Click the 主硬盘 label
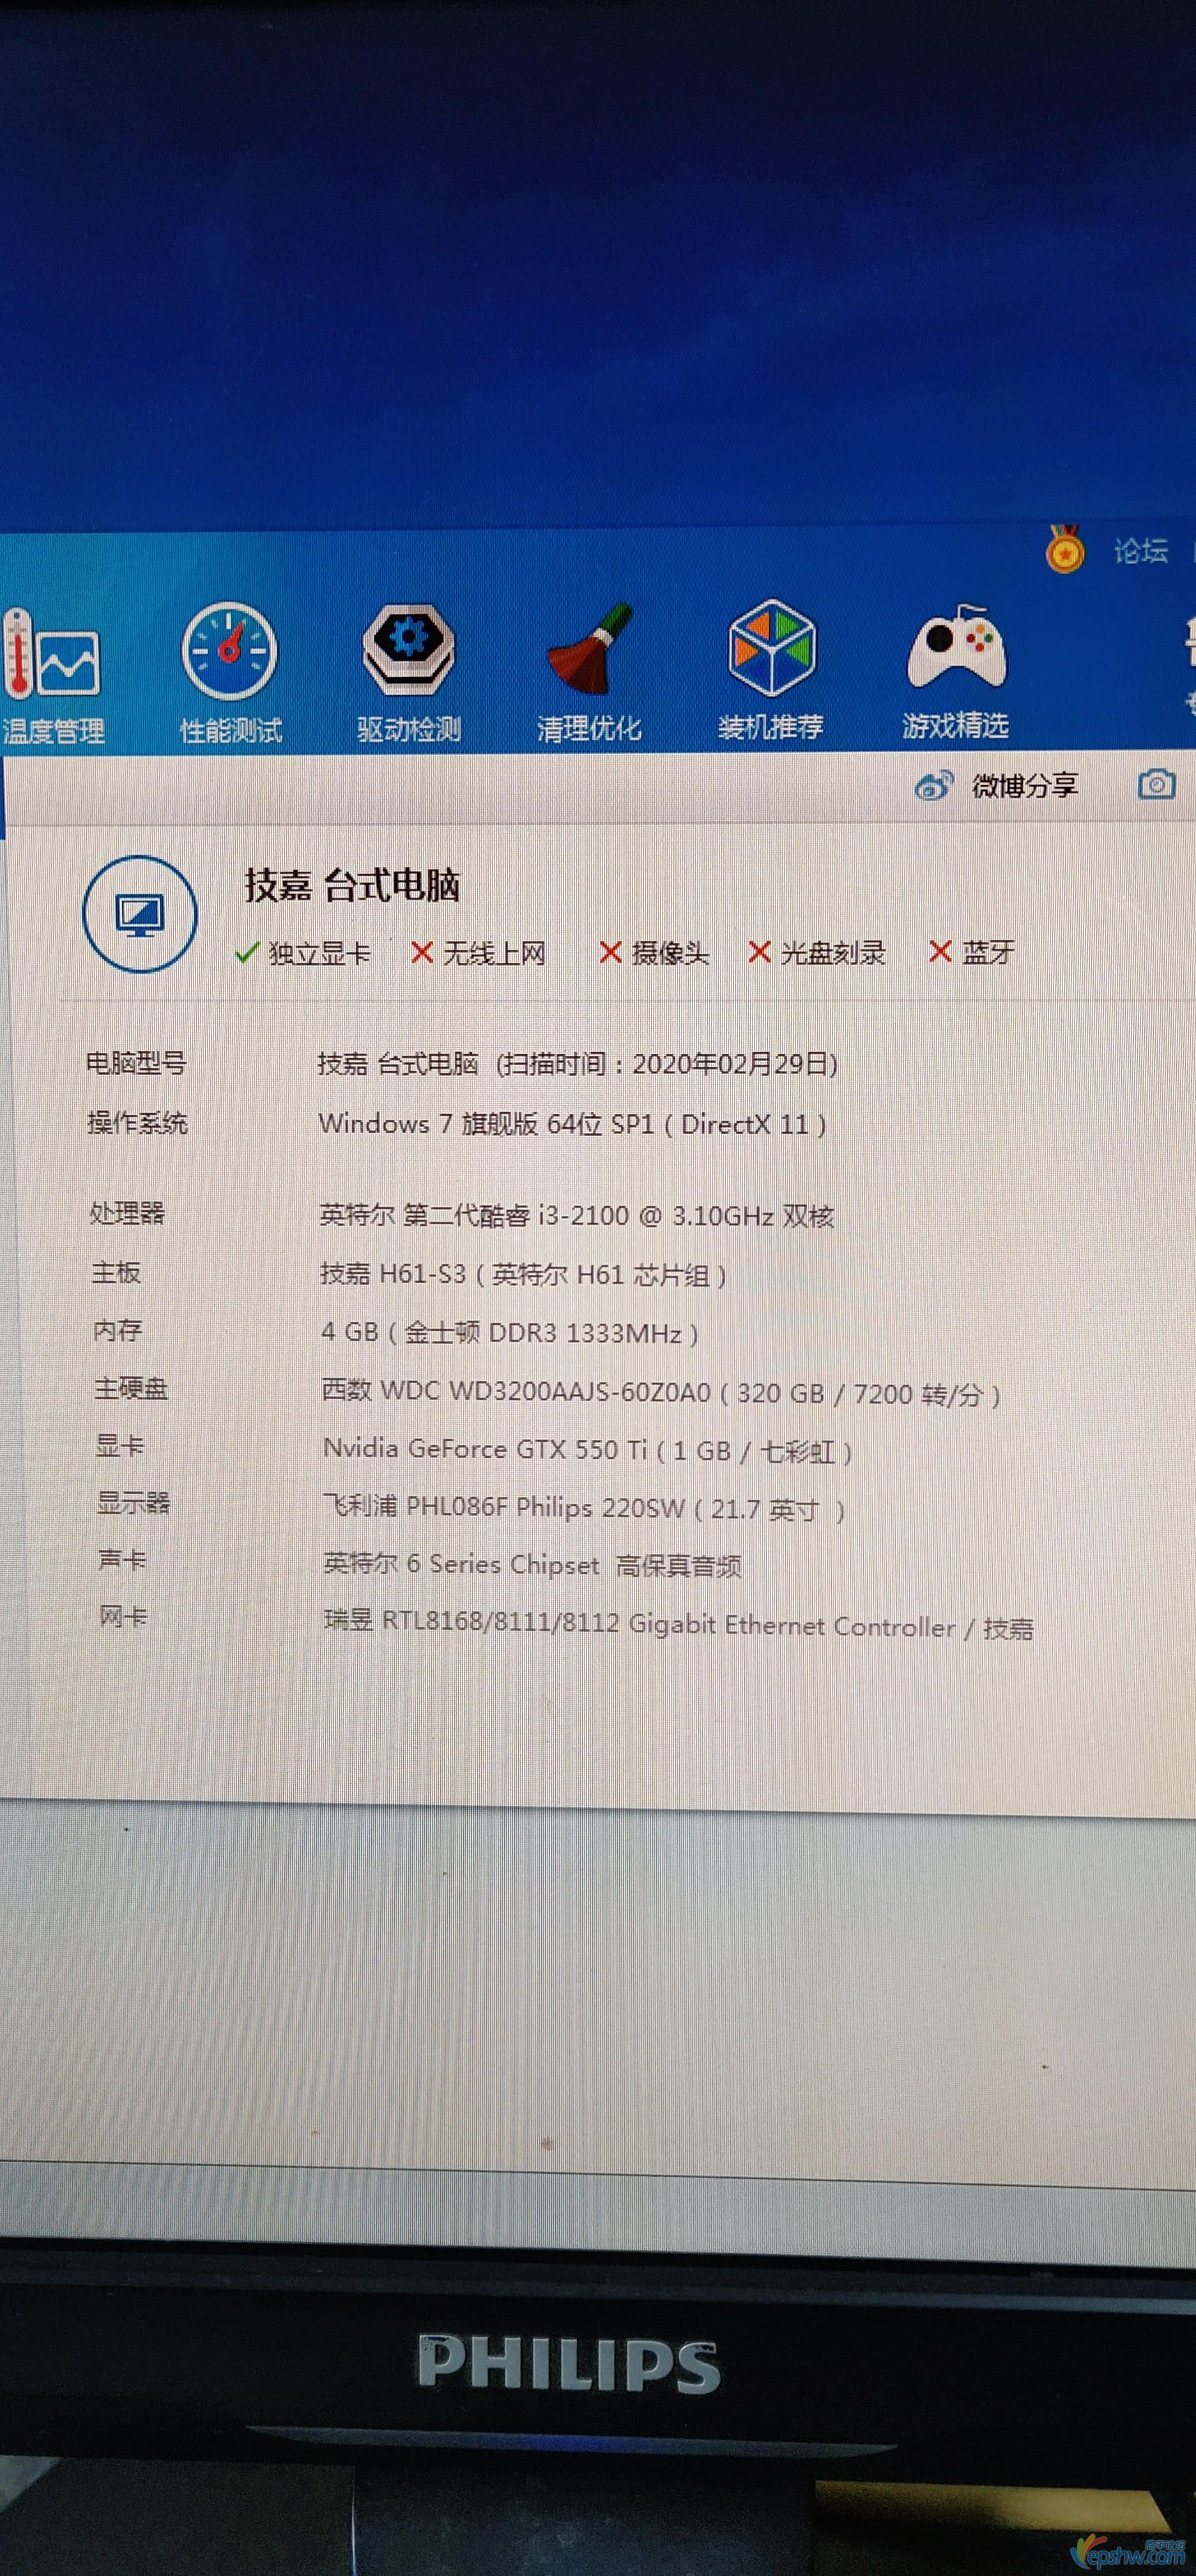The image size is (1196, 2576). tap(131, 1388)
